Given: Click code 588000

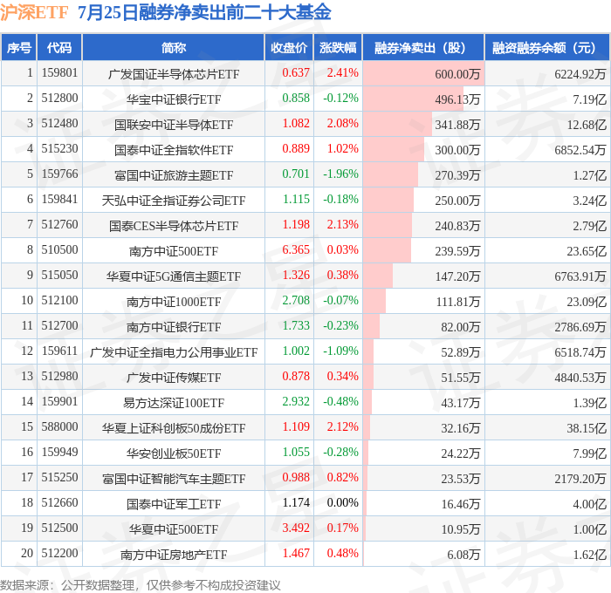Looking at the screenshot, I should [x=59, y=427].
